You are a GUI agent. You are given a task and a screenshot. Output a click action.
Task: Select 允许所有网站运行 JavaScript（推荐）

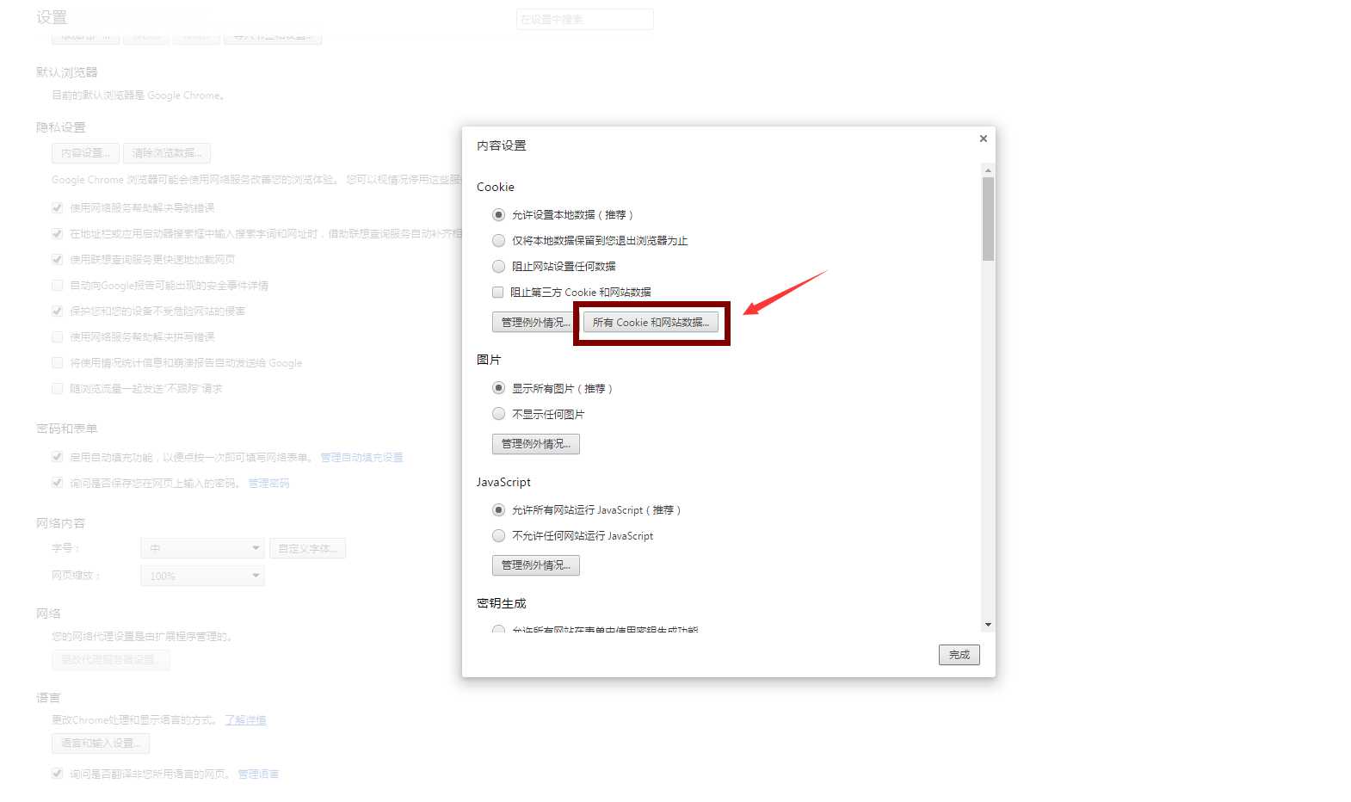498,510
